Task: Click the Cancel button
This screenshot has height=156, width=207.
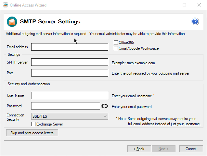Action: (x=191, y=149)
